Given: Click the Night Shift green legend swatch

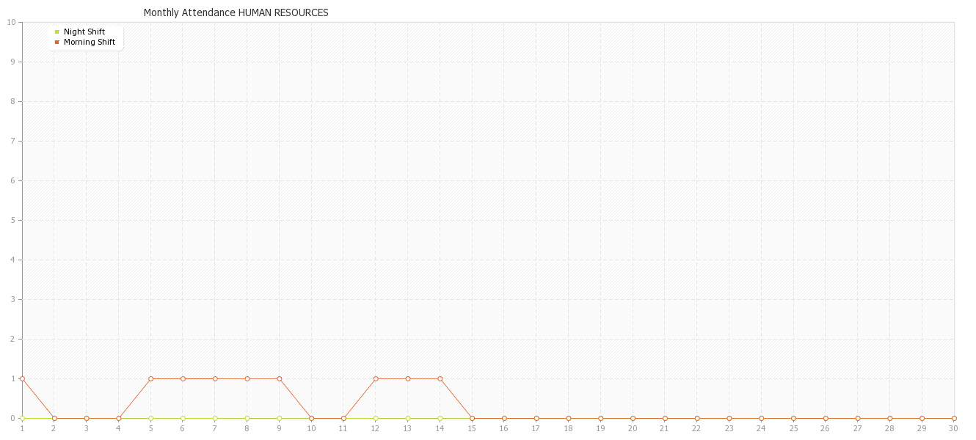Looking at the screenshot, I should click(57, 32).
